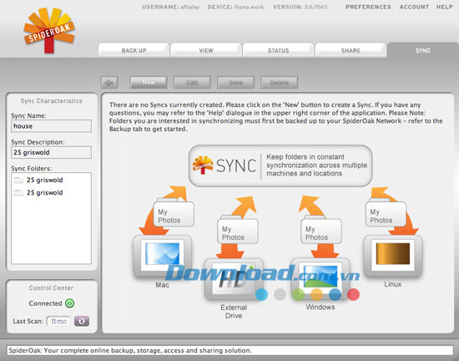Click the SpiderOak logo at top left
The image size is (459, 361).
pyautogui.click(x=49, y=30)
